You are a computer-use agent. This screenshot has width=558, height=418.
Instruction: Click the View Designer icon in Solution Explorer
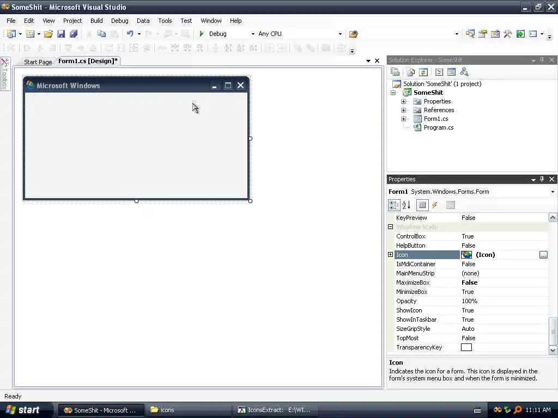(x=451, y=72)
